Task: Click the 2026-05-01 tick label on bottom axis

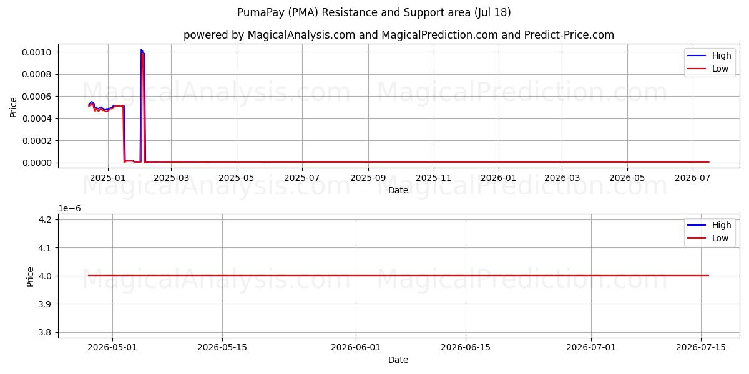Action: [x=112, y=347]
